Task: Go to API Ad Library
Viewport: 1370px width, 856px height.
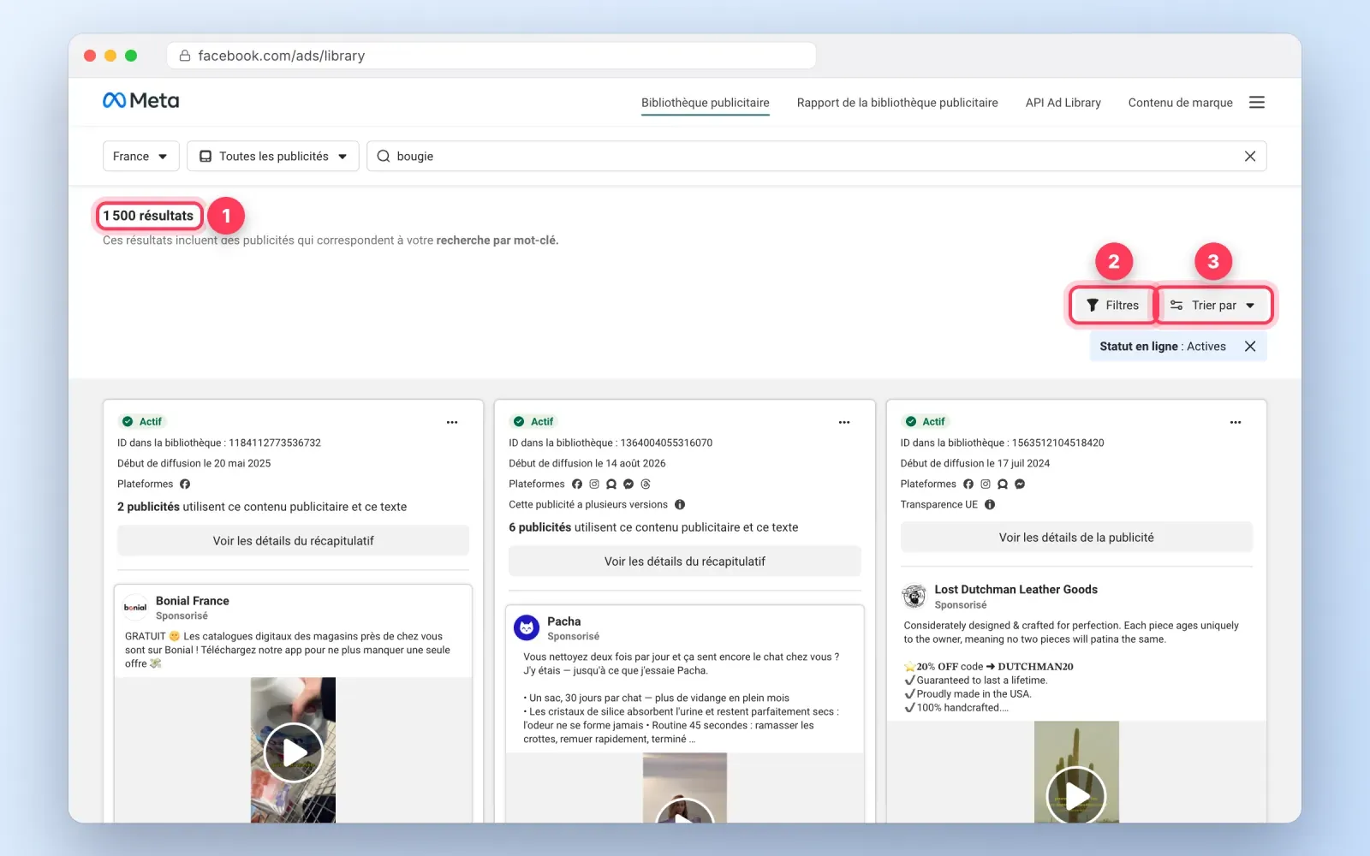Action: coord(1063,103)
